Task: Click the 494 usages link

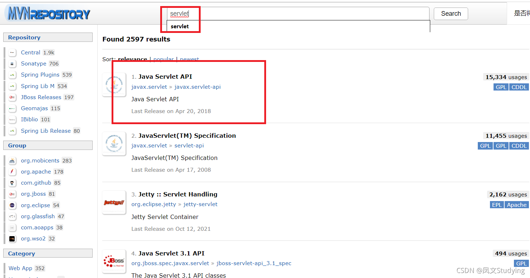Action: click(x=510, y=253)
